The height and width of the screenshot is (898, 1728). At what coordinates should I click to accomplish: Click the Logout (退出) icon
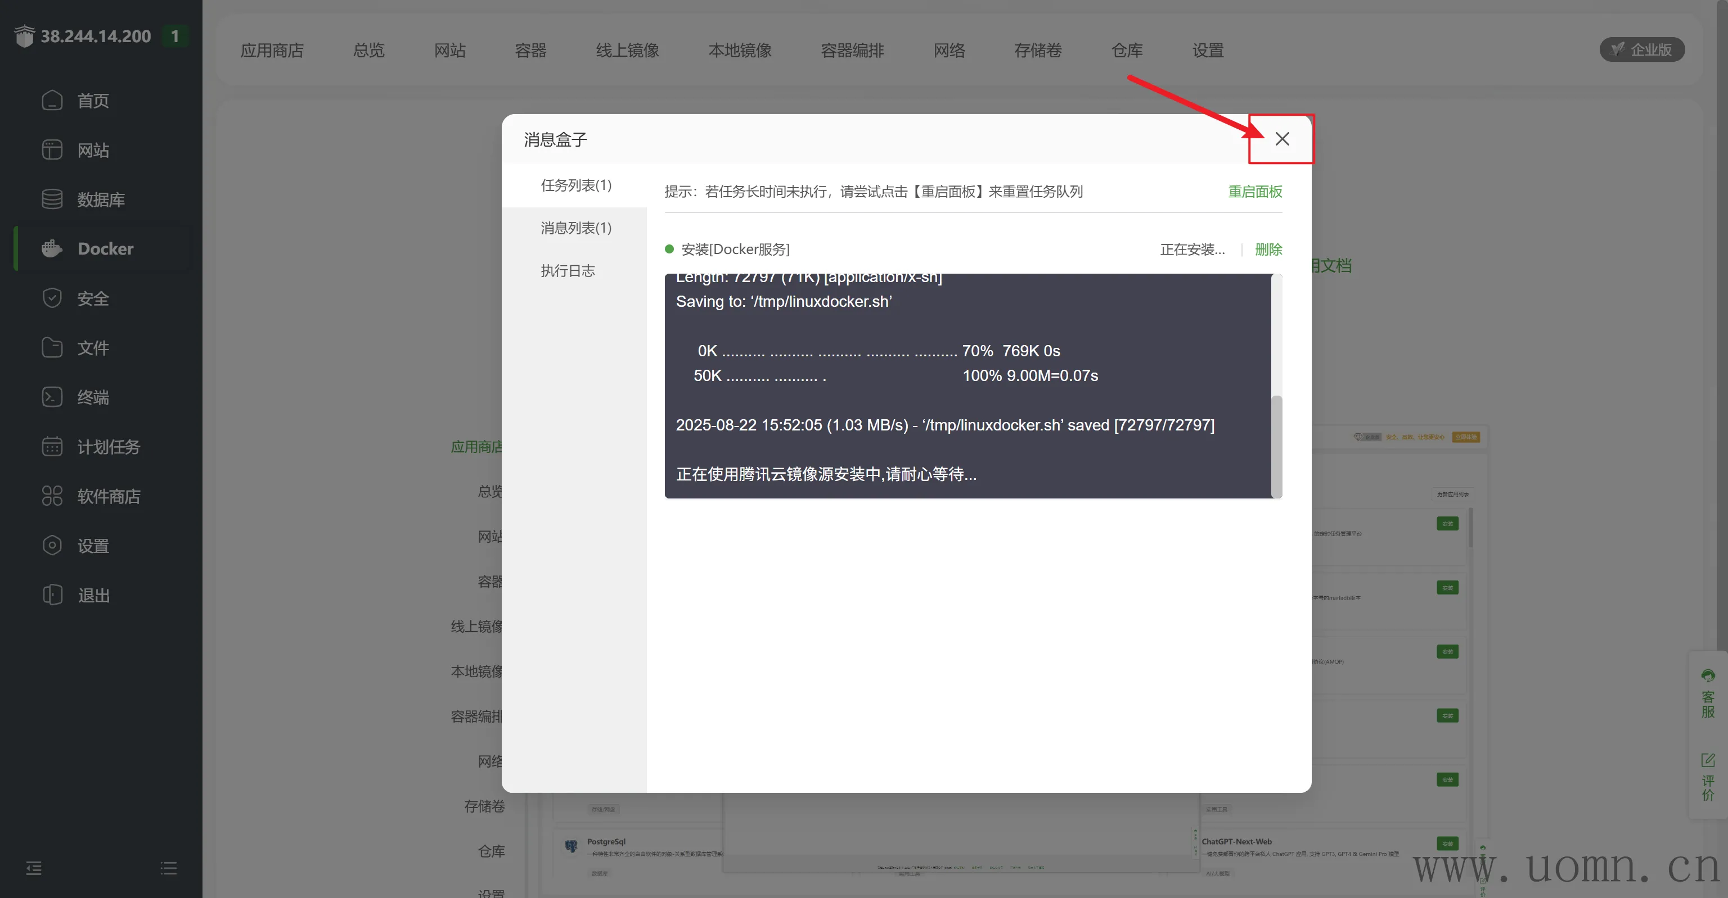pos(52,595)
